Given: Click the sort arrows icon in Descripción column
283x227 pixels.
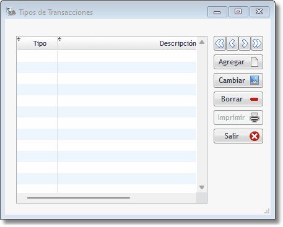Looking at the screenshot, I should point(59,39).
